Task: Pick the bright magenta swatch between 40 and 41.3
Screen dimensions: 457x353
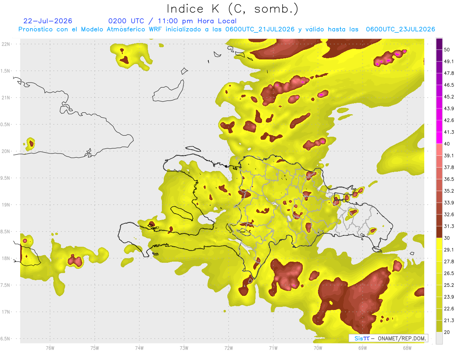Action: [439, 138]
